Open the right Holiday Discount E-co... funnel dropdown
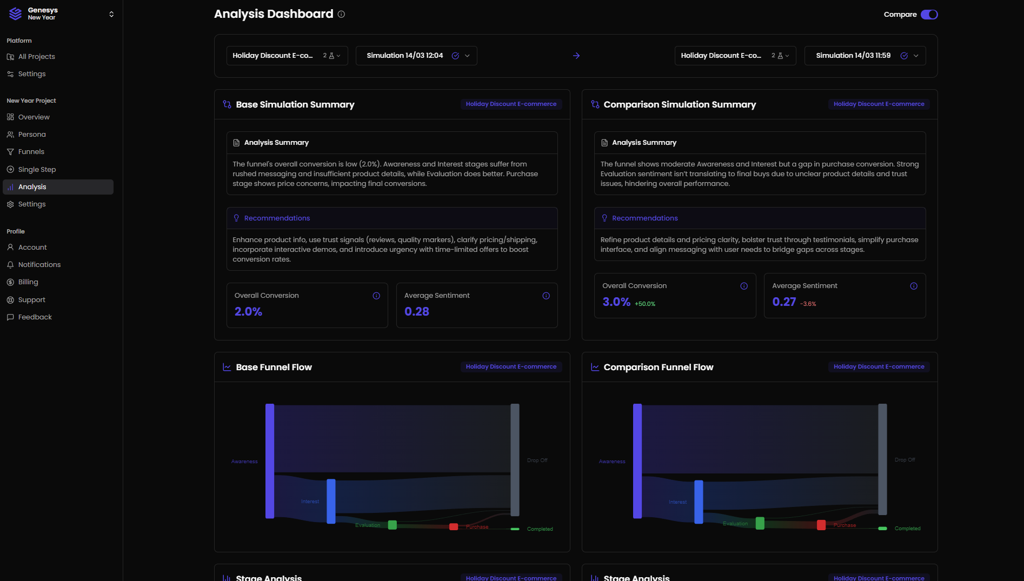The image size is (1024, 581). tap(735, 56)
